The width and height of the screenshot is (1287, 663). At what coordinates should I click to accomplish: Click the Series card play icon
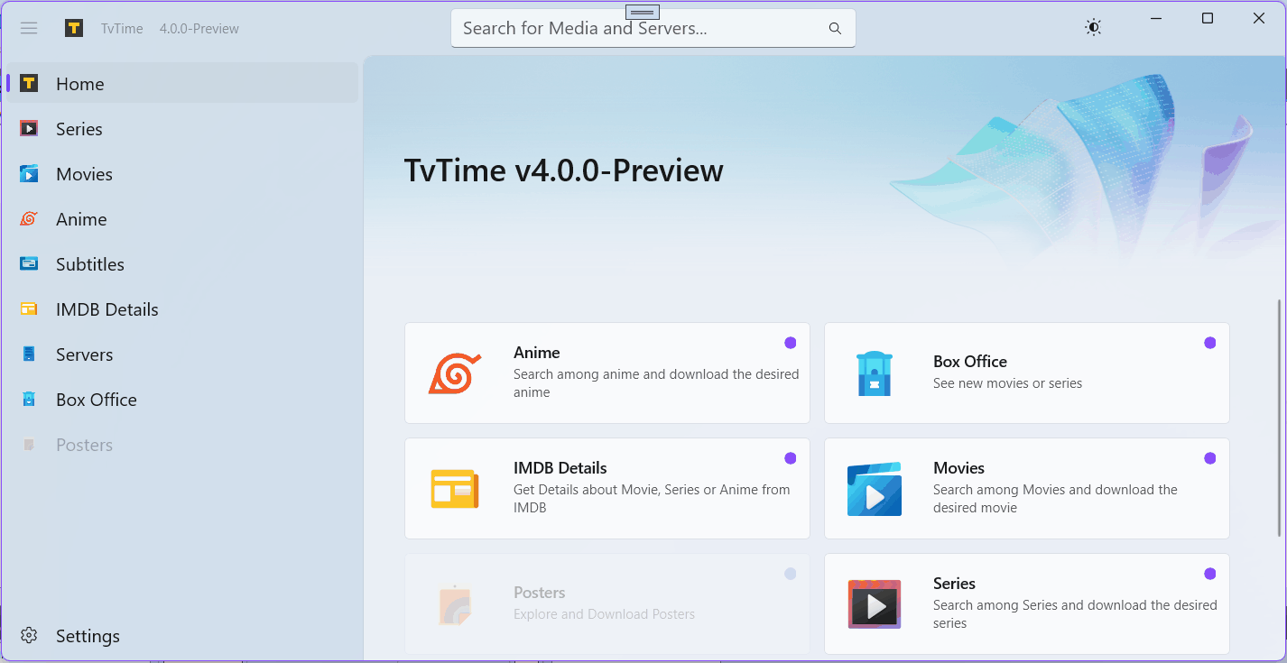[874, 604]
